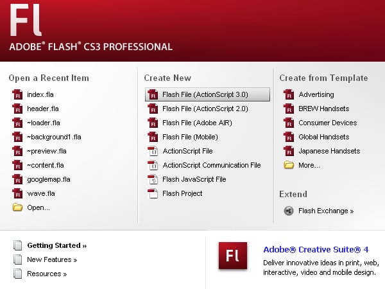Create a new Flash File (ActionScript 3.0)
385x289 pixels.
205,94
